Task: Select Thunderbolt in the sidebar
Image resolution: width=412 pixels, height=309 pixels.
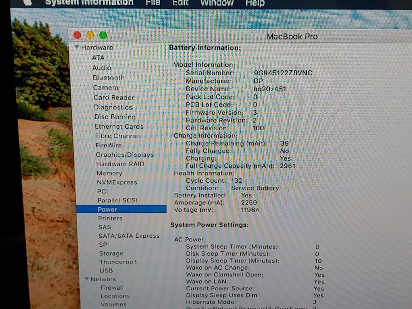Action: click(x=118, y=262)
